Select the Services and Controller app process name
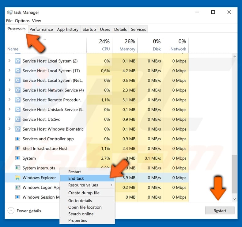242x227 pixels. click(48, 139)
